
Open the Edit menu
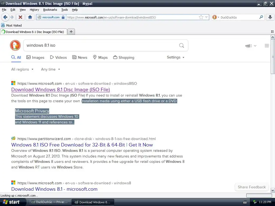tap(13, 10)
